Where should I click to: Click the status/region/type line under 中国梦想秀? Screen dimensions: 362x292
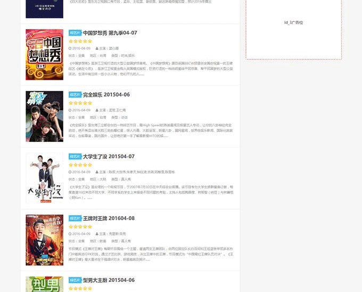pyautogui.click(x=102, y=56)
